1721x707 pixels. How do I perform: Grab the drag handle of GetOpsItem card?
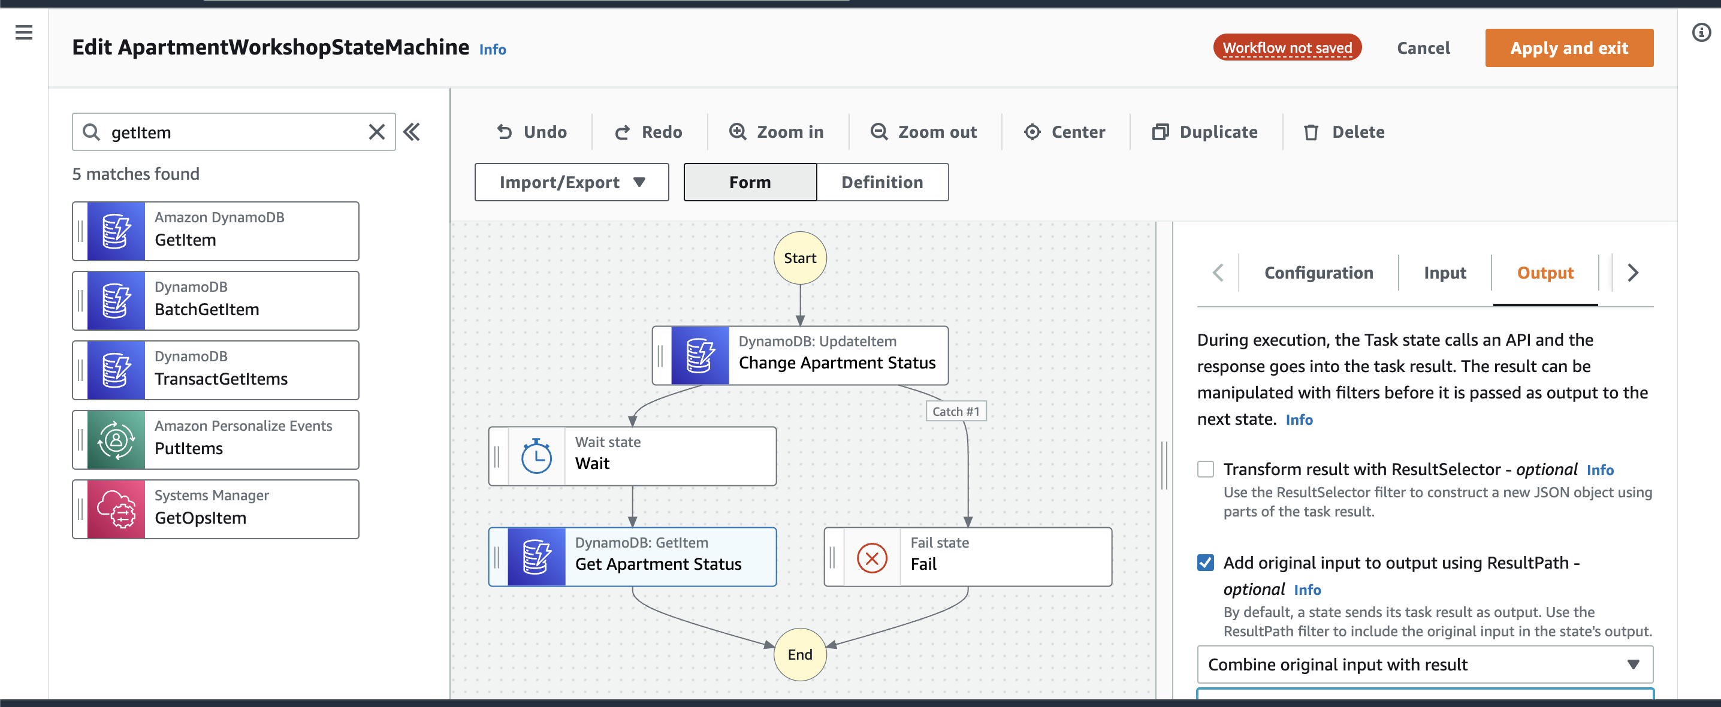click(x=80, y=509)
